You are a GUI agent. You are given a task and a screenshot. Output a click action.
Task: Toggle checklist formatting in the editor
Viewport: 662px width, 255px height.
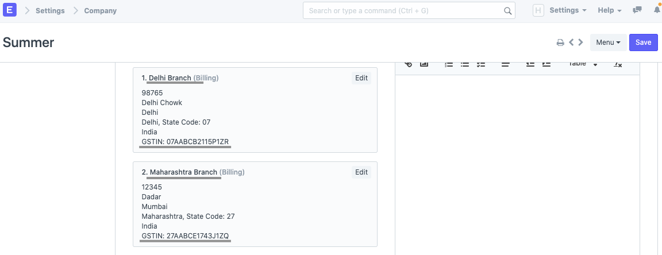pos(482,64)
